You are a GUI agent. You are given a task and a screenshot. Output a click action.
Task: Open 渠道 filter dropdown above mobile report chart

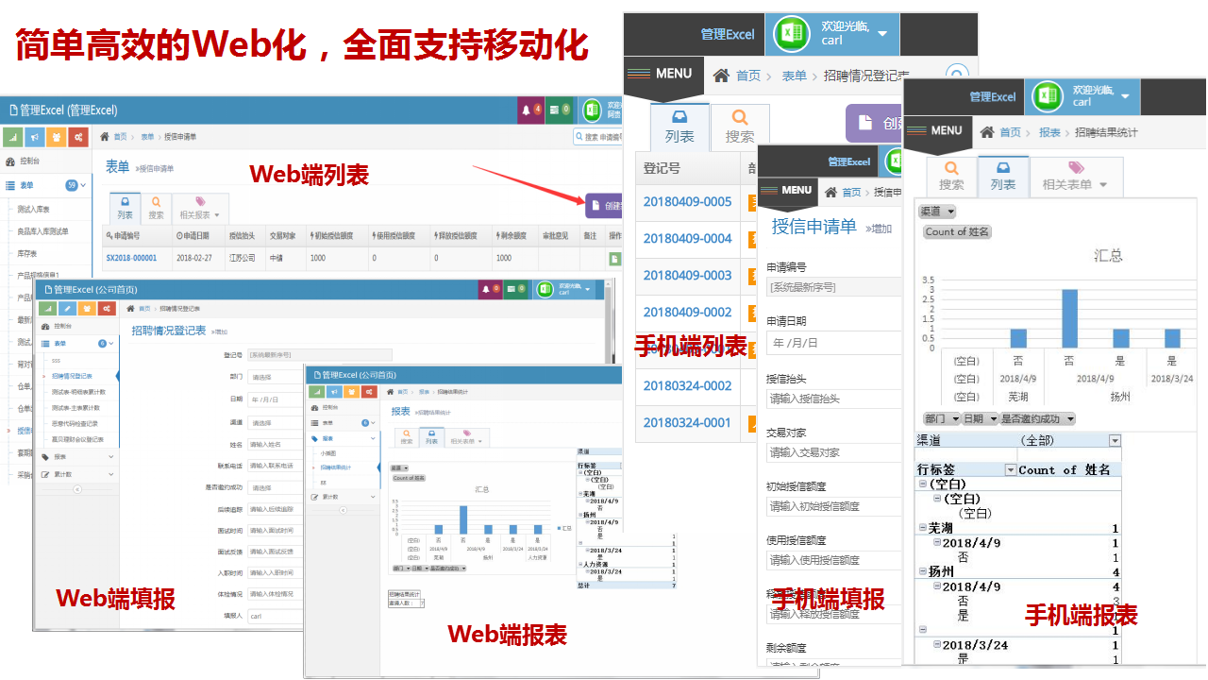pyautogui.click(x=937, y=212)
